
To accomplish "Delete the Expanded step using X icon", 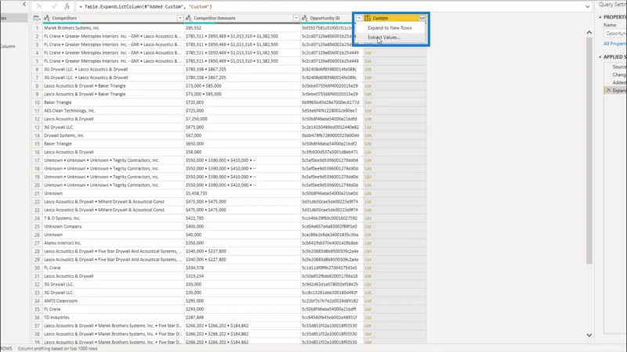I will point(609,91).
